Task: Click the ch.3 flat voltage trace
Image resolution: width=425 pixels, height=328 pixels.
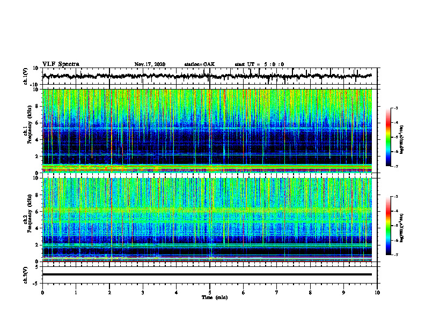Action: pos(207,274)
